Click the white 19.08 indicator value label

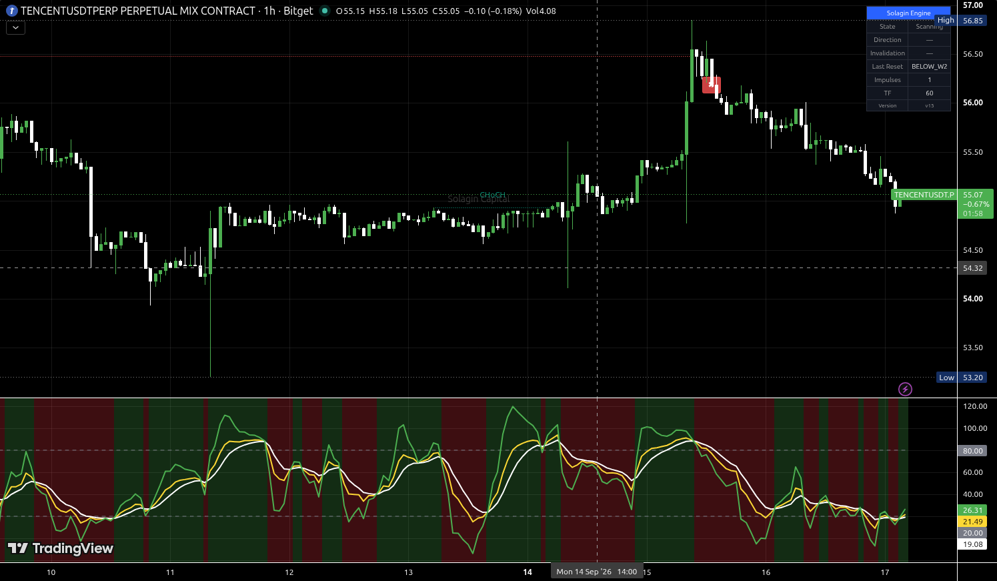(x=973, y=544)
